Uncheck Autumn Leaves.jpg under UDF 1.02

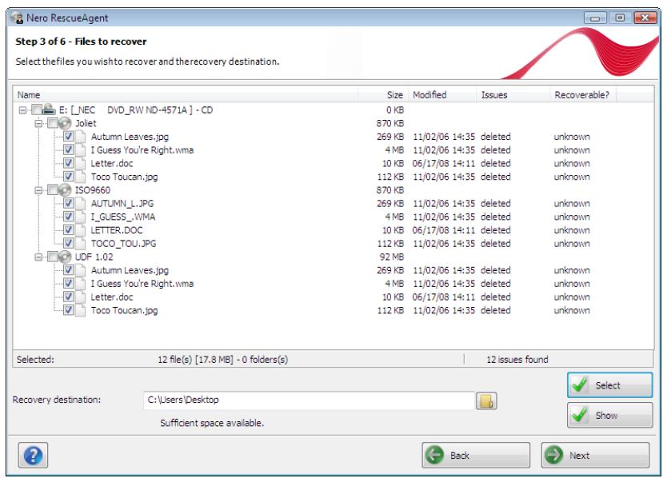(69, 270)
